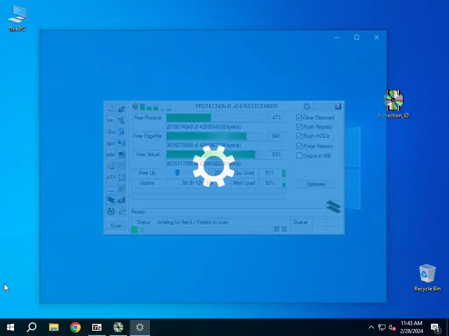The width and height of the screenshot is (449, 336).
Task: Click the Mem Load label
Action: [244, 183]
